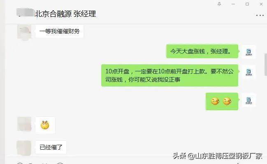Select the message 已经催了

[x=51, y=147]
